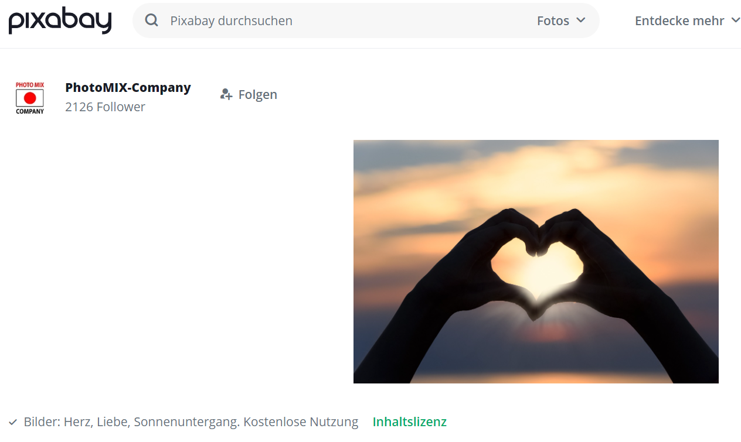Viewport: 741px width, 442px height.
Task: Click the PhotoMIX Company profile avatar
Action: [30, 98]
